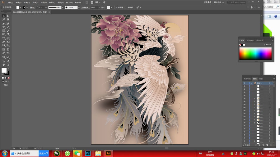Image resolution: width=280 pixels, height=157 pixels.
Task: Open the 52% zoom level dropdown
Action: [x=20, y=148]
